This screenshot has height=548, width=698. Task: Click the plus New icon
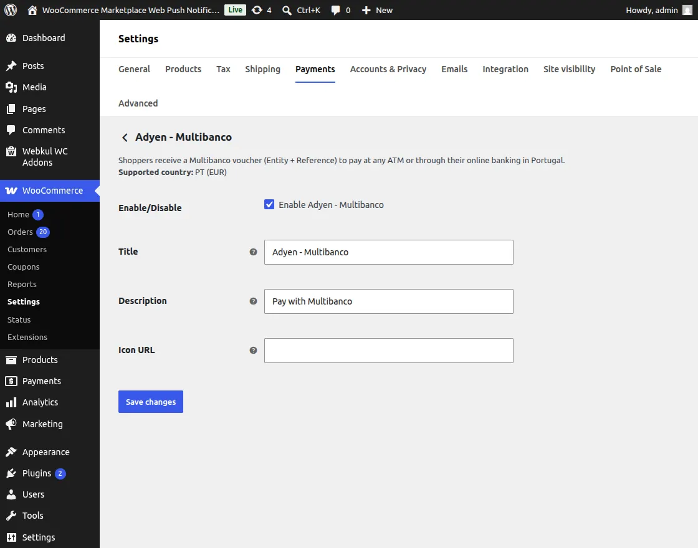pos(366,10)
